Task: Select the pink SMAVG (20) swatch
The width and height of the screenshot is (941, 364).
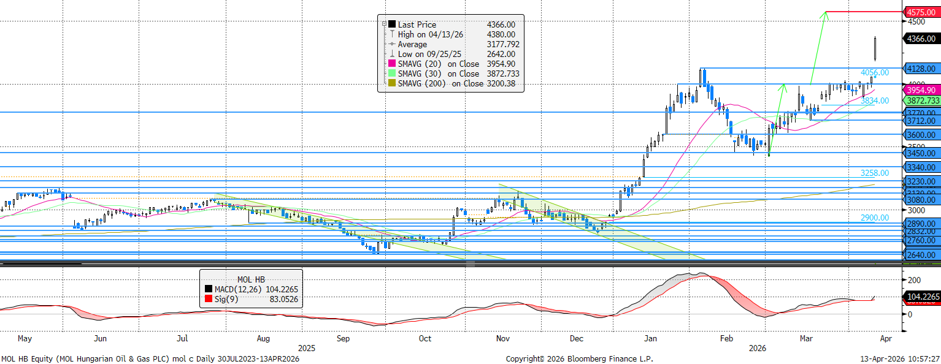Action: coord(392,64)
